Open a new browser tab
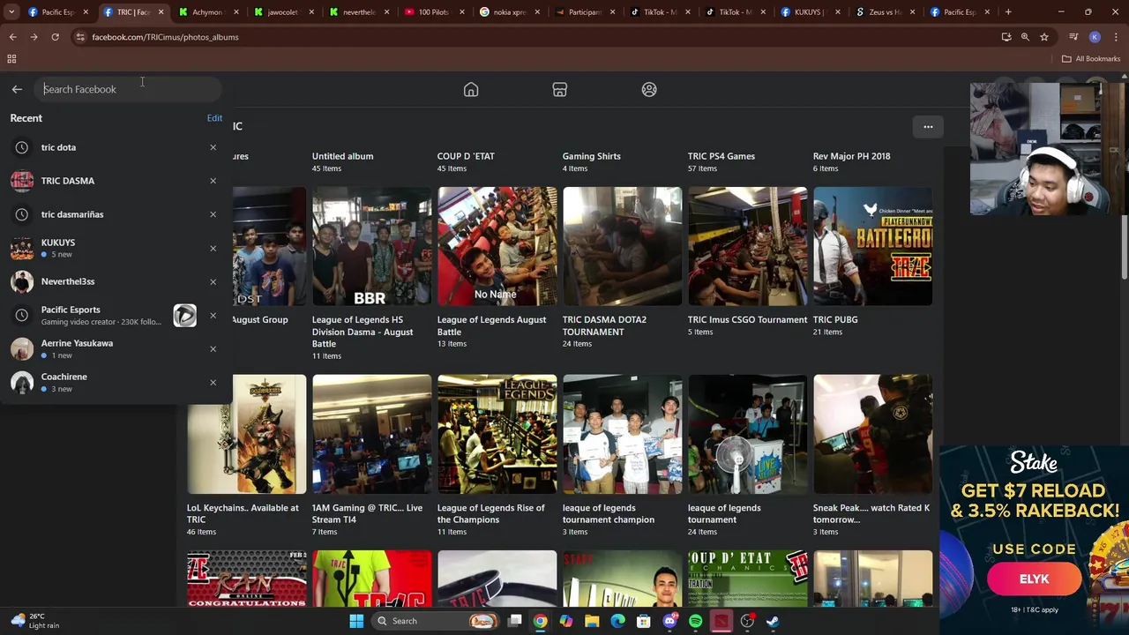 click(x=1008, y=12)
